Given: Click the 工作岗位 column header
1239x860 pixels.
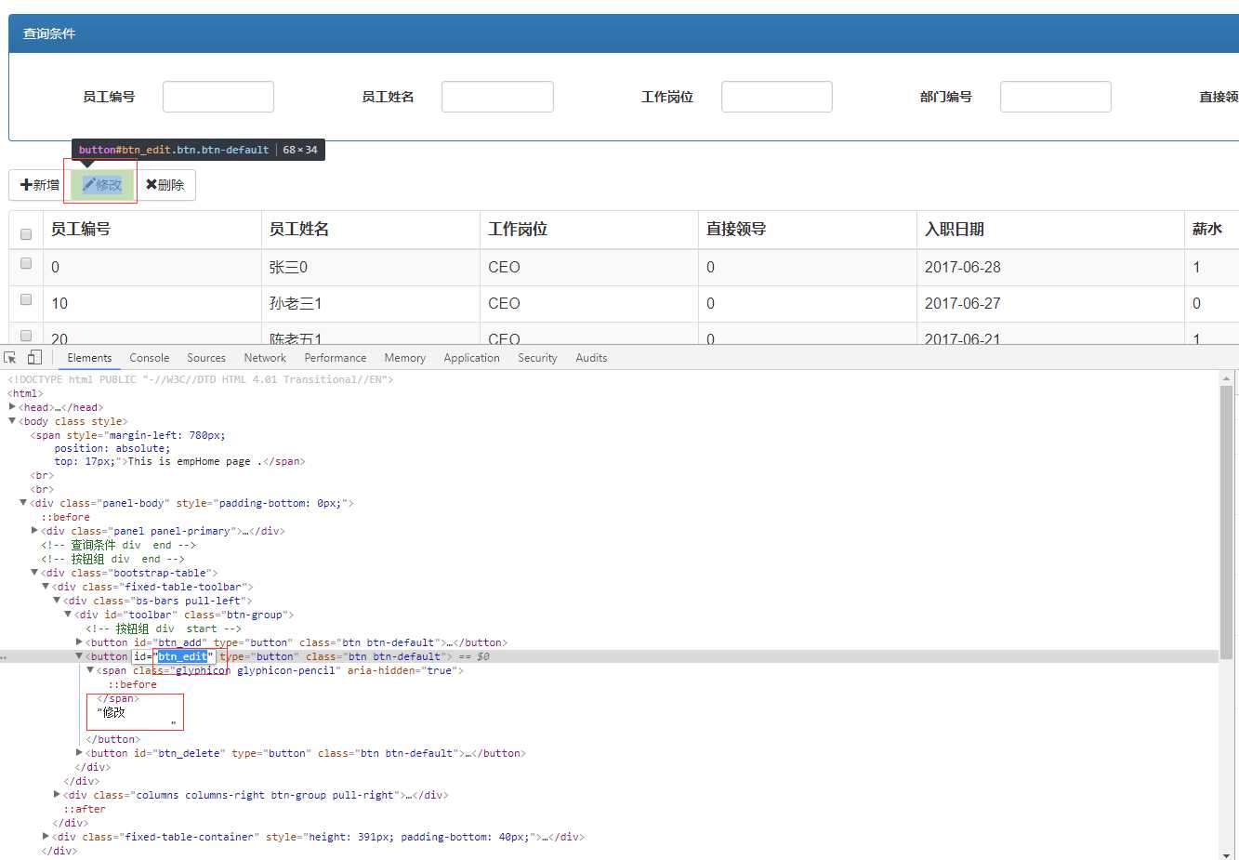Looking at the screenshot, I should (589, 230).
